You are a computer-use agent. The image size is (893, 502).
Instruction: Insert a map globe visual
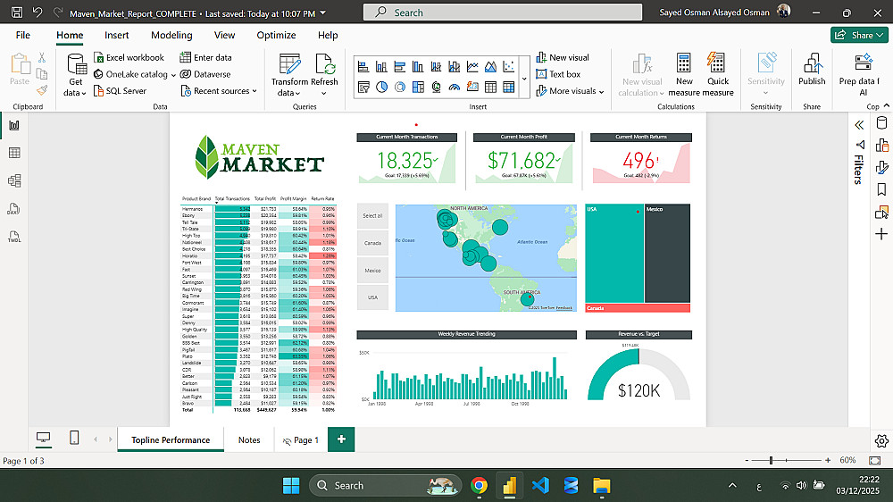coord(437,88)
